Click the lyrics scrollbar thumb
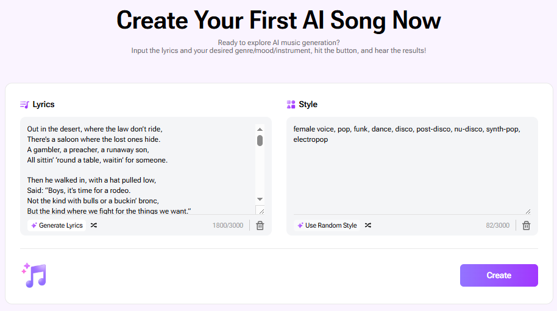 [x=260, y=141]
